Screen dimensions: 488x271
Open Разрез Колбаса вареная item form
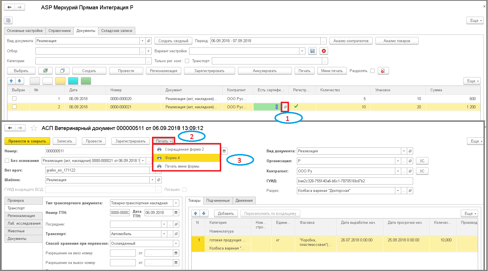(410, 190)
